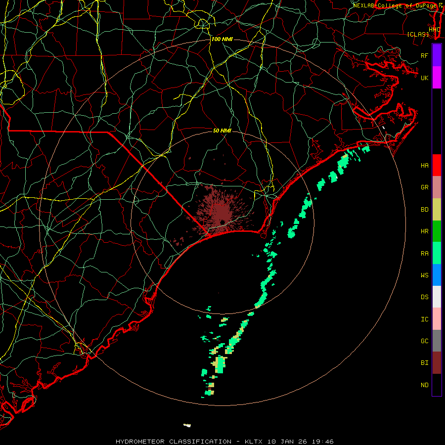The image size is (445, 445).
Task: Click the 'UK' legend label
Action: (x=425, y=78)
